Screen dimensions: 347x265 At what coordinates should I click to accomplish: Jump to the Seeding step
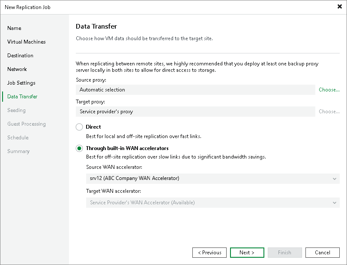click(16, 110)
